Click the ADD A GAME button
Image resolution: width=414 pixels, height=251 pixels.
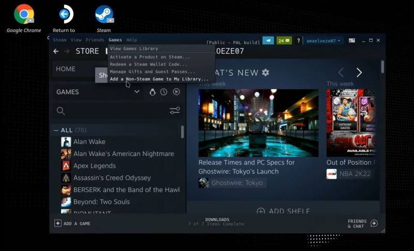(72, 223)
